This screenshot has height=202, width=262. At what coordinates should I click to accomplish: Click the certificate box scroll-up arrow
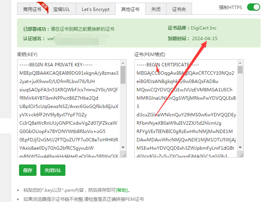pyautogui.click(x=240, y=63)
